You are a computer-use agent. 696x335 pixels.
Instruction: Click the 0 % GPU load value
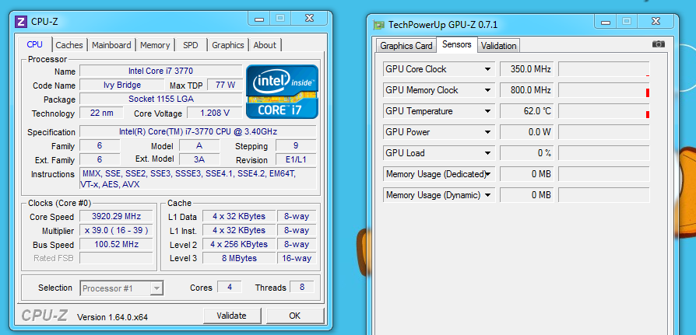tap(527, 153)
